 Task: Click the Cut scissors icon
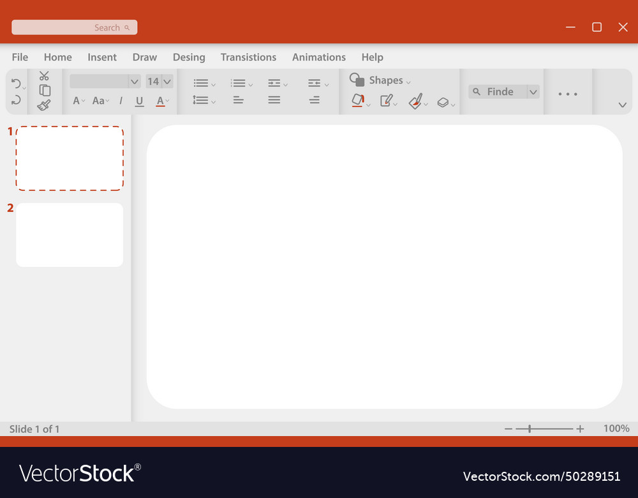click(x=44, y=76)
